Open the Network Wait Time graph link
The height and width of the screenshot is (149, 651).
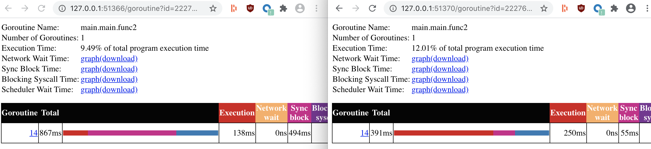[91, 58]
